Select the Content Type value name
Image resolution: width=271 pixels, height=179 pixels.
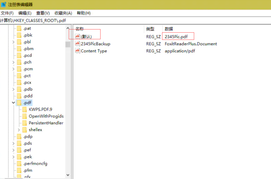(94, 51)
